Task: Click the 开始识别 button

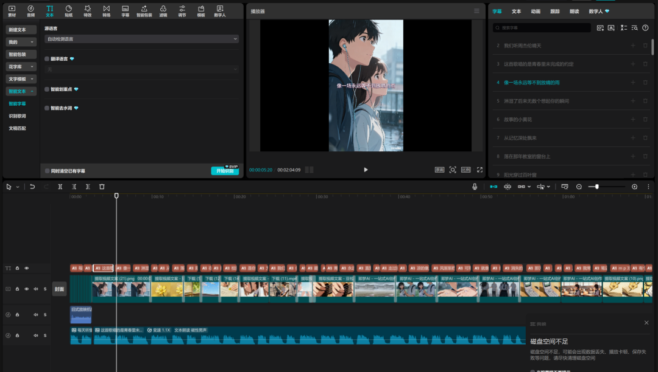Action: 225,171
